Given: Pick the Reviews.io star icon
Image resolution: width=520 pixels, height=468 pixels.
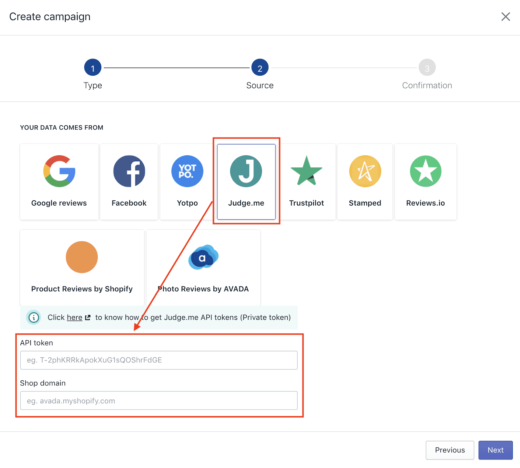Looking at the screenshot, I should click(425, 171).
